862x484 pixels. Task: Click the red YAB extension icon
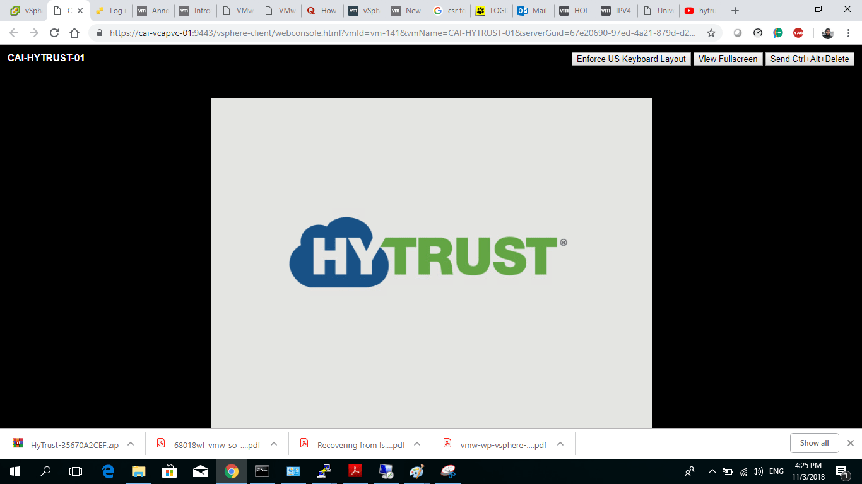pyautogui.click(x=798, y=33)
